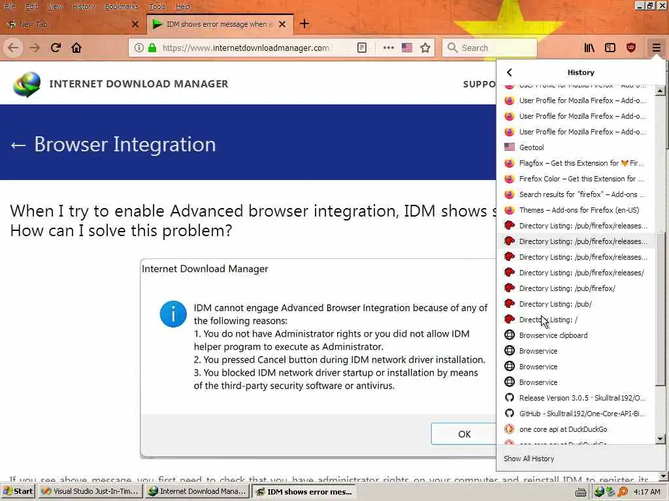Image resolution: width=669 pixels, height=501 pixels.
Task: Open Themes – Add-ons for Firefox entry
Action: [x=576, y=210]
